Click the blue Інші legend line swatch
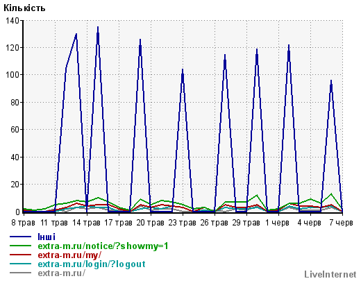This screenshot has height=281, width=361. pos(20,237)
